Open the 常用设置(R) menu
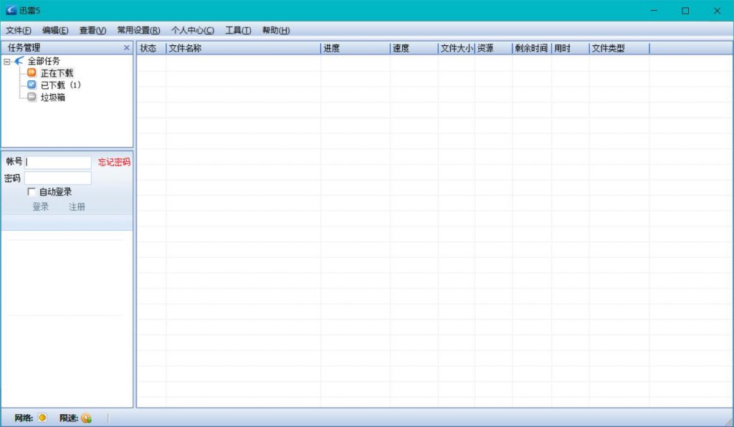734x427 pixels. [138, 30]
